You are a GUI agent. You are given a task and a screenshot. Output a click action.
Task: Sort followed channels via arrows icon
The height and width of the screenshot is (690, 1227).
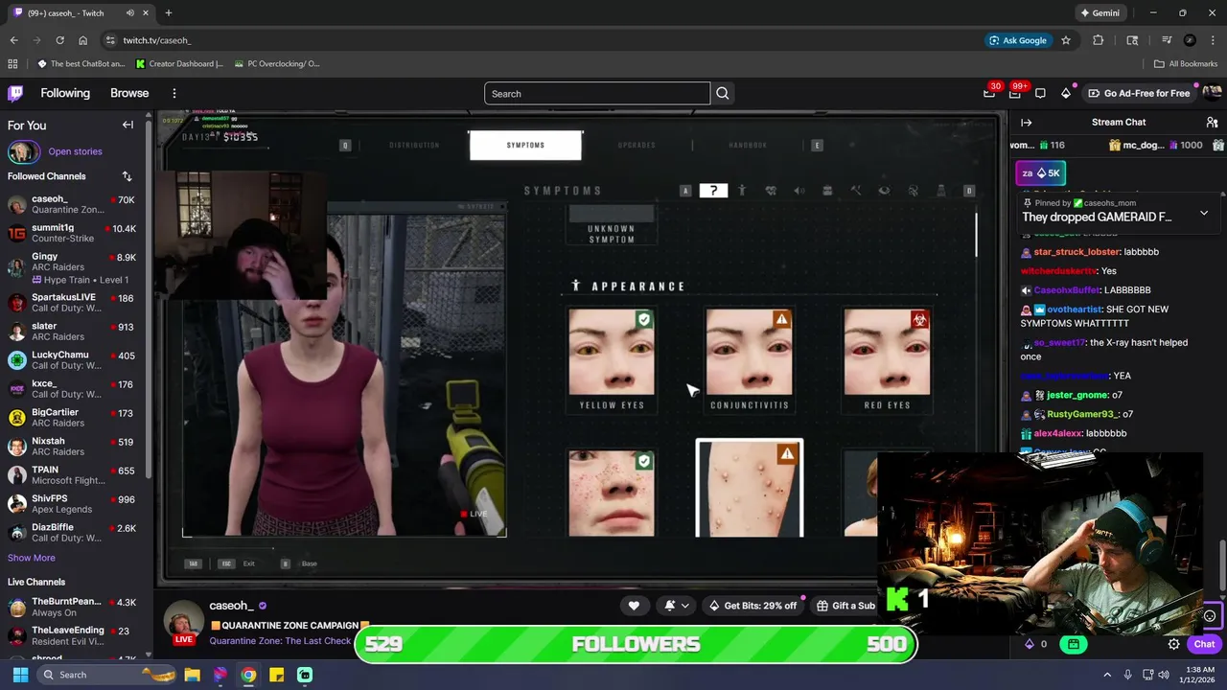[x=127, y=176]
